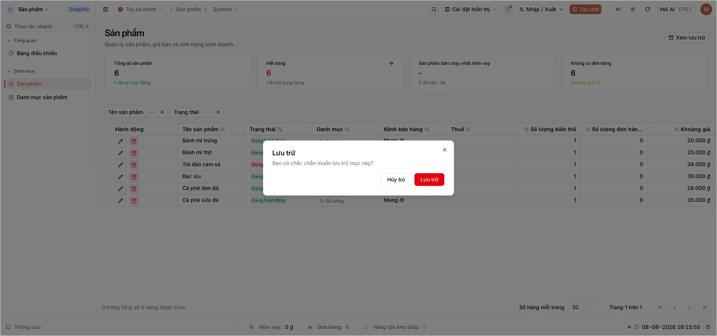
Task: Edit Bạc xỉu with pencil icon
Action: (x=120, y=177)
